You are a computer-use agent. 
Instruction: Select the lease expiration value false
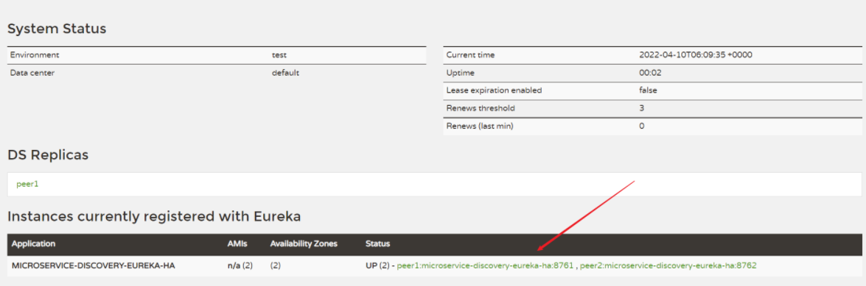click(x=649, y=90)
